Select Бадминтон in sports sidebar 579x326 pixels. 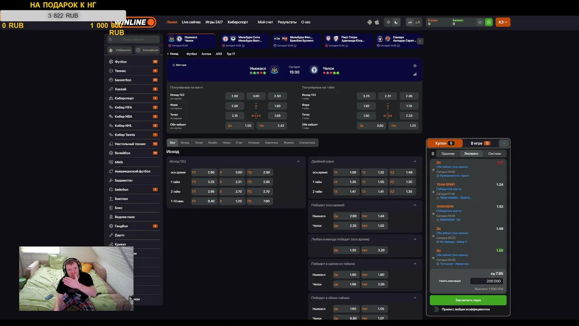coord(133,180)
